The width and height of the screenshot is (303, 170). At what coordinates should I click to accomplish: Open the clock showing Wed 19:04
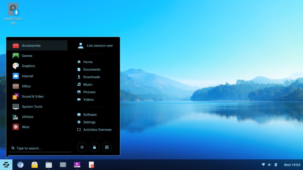point(292,165)
